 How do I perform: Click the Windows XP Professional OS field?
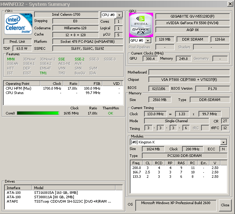click(176, 205)
